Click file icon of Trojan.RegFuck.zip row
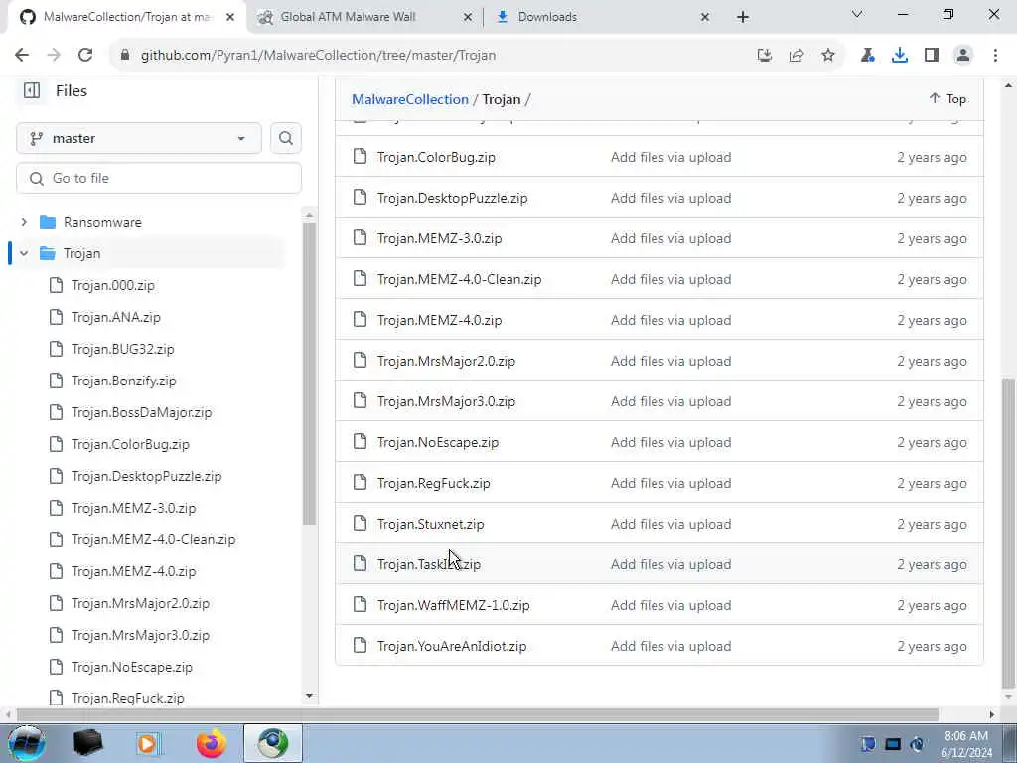Viewport: 1017px width, 763px height. (360, 484)
